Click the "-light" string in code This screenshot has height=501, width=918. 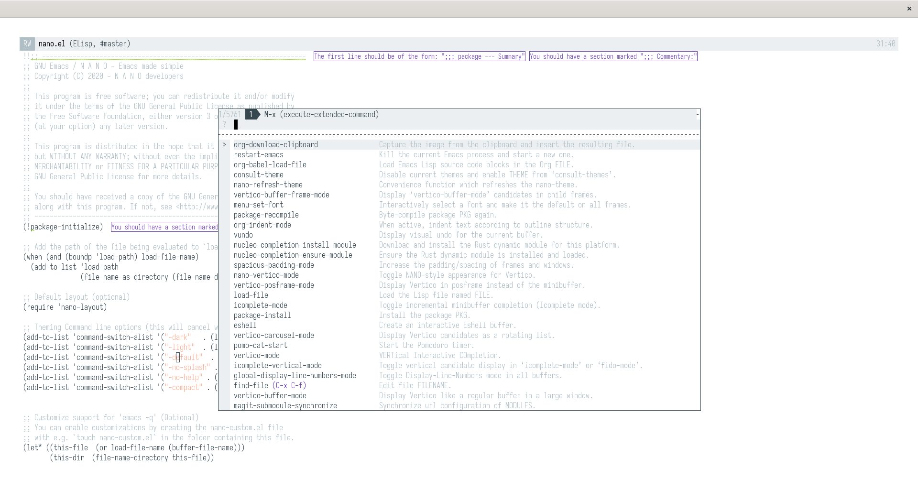click(x=180, y=348)
